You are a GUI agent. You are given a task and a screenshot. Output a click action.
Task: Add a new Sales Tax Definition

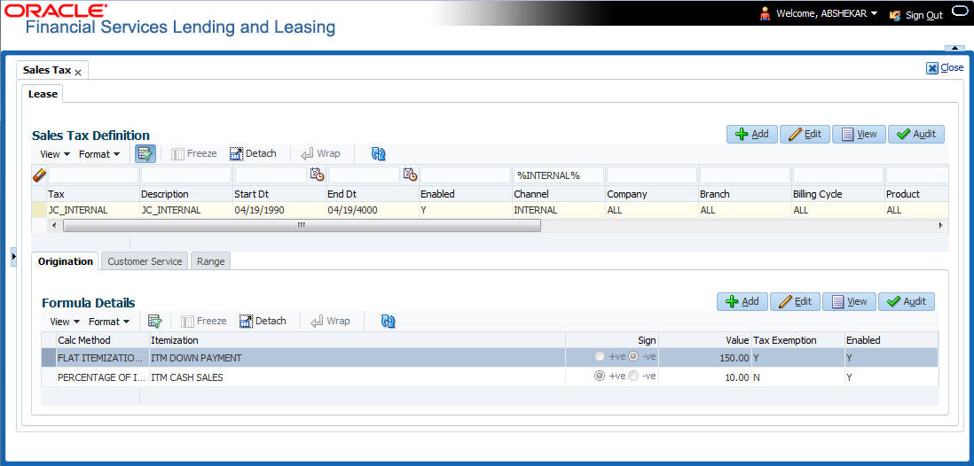click(752, 134)
